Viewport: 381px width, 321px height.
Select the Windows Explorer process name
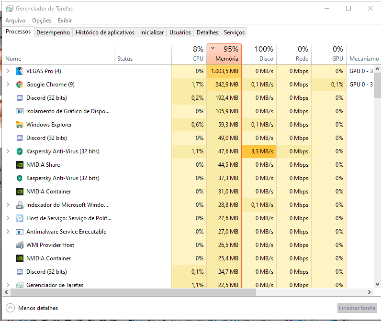[49, 125]
